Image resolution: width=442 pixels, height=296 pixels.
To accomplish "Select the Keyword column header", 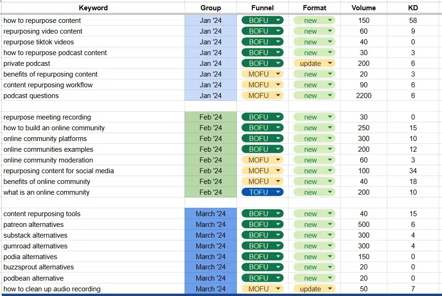I will pos(93,7).
